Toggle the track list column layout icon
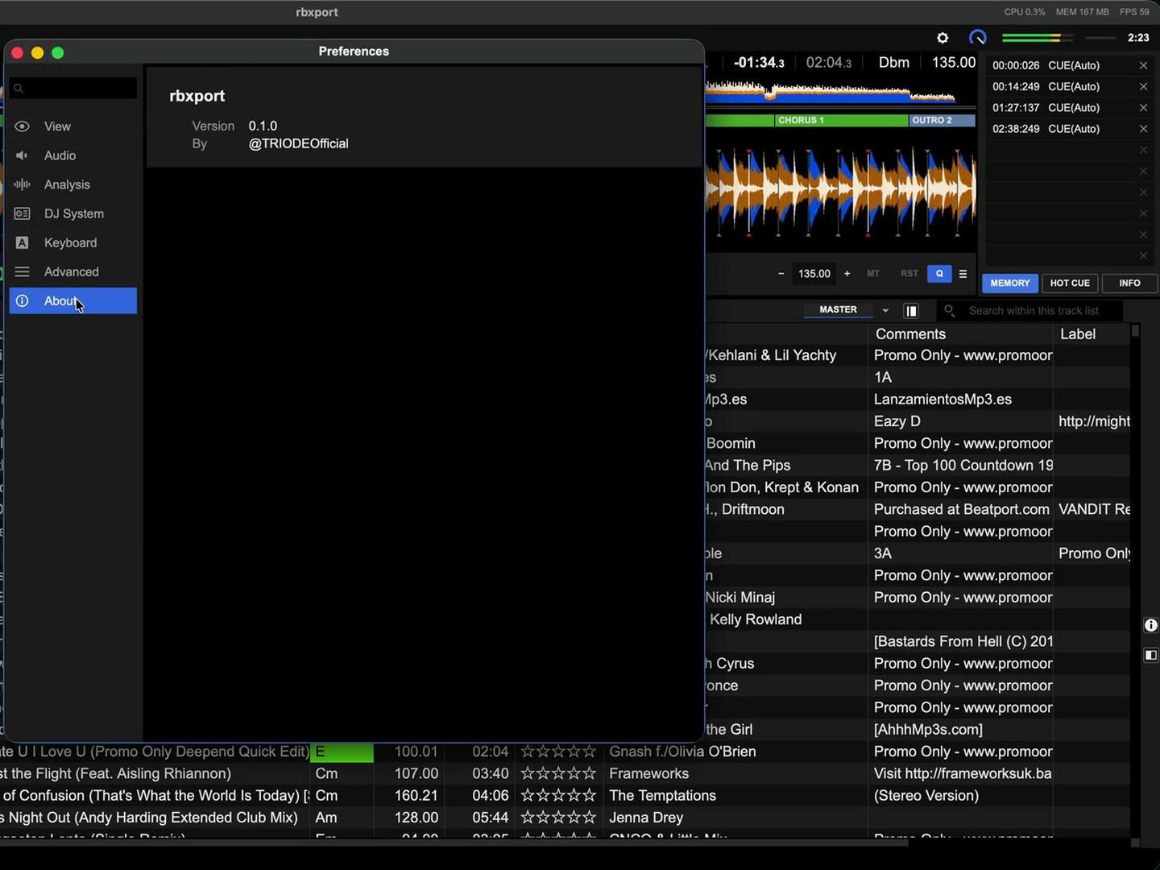1160x870 pixels. tap(911, 311)
